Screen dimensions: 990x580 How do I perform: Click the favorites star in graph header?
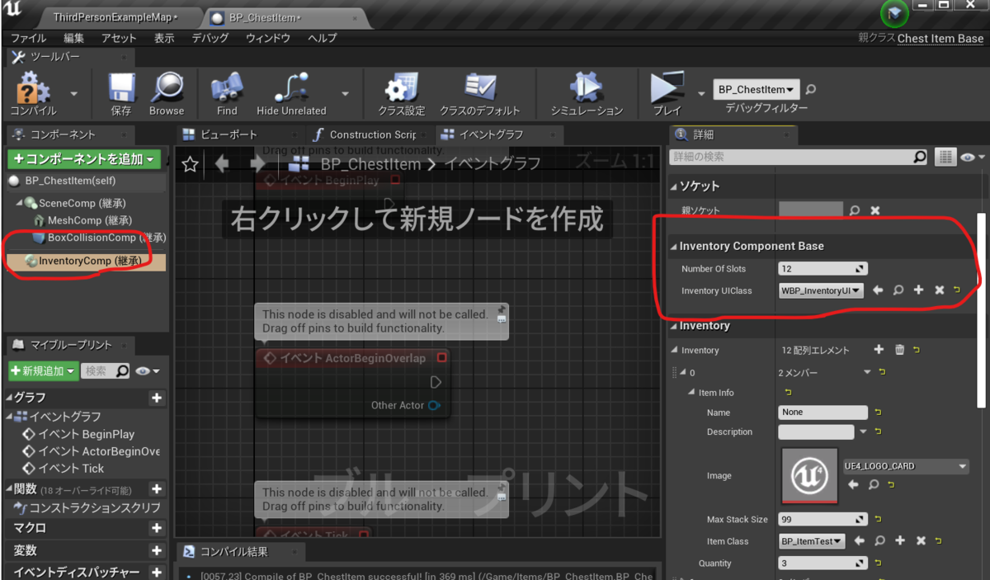click(190, 164)
